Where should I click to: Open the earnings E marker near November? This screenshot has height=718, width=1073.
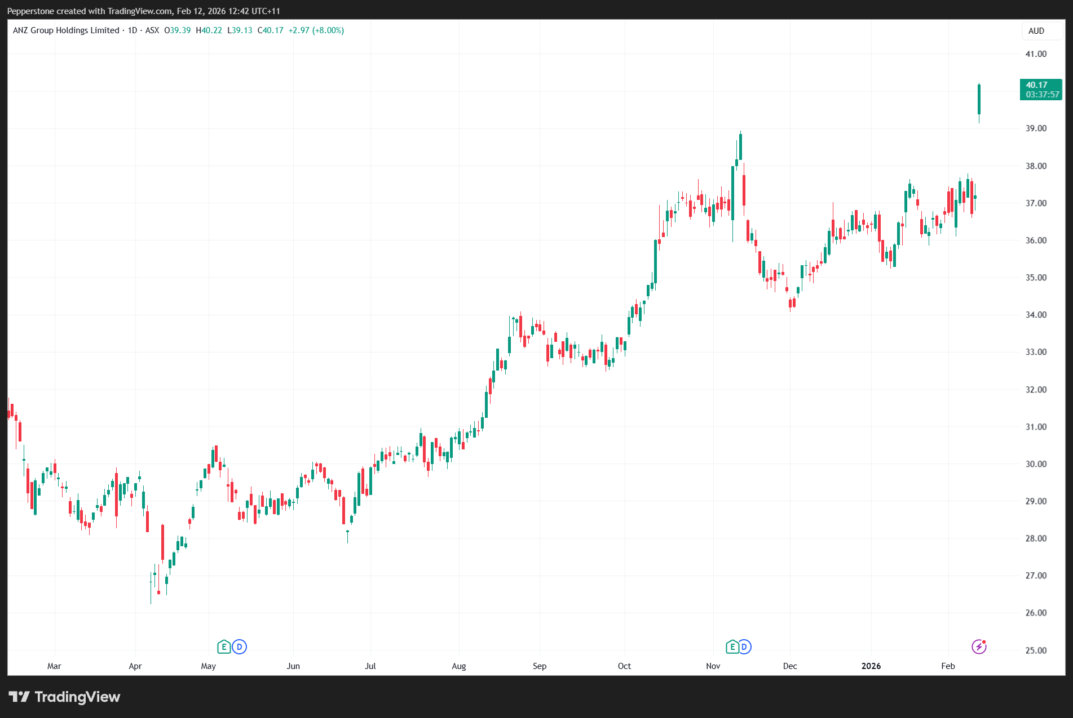point(732,646)
